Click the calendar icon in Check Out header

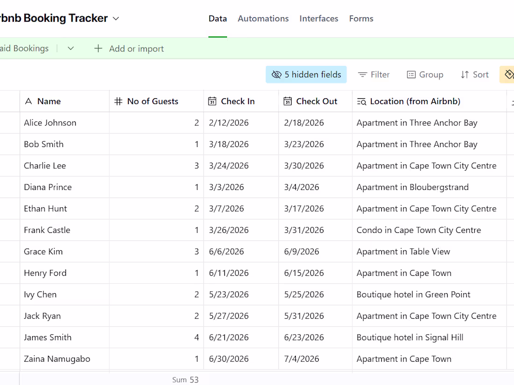point(287,101)
